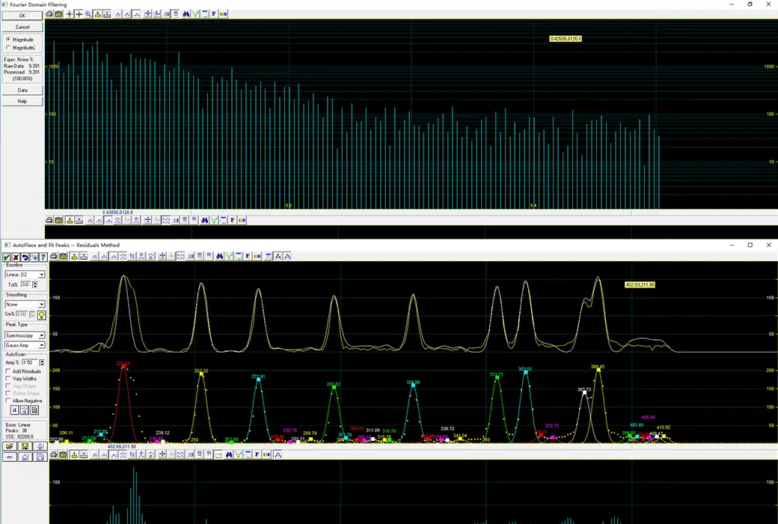Click the Tol% value field

tap(25, 284)
